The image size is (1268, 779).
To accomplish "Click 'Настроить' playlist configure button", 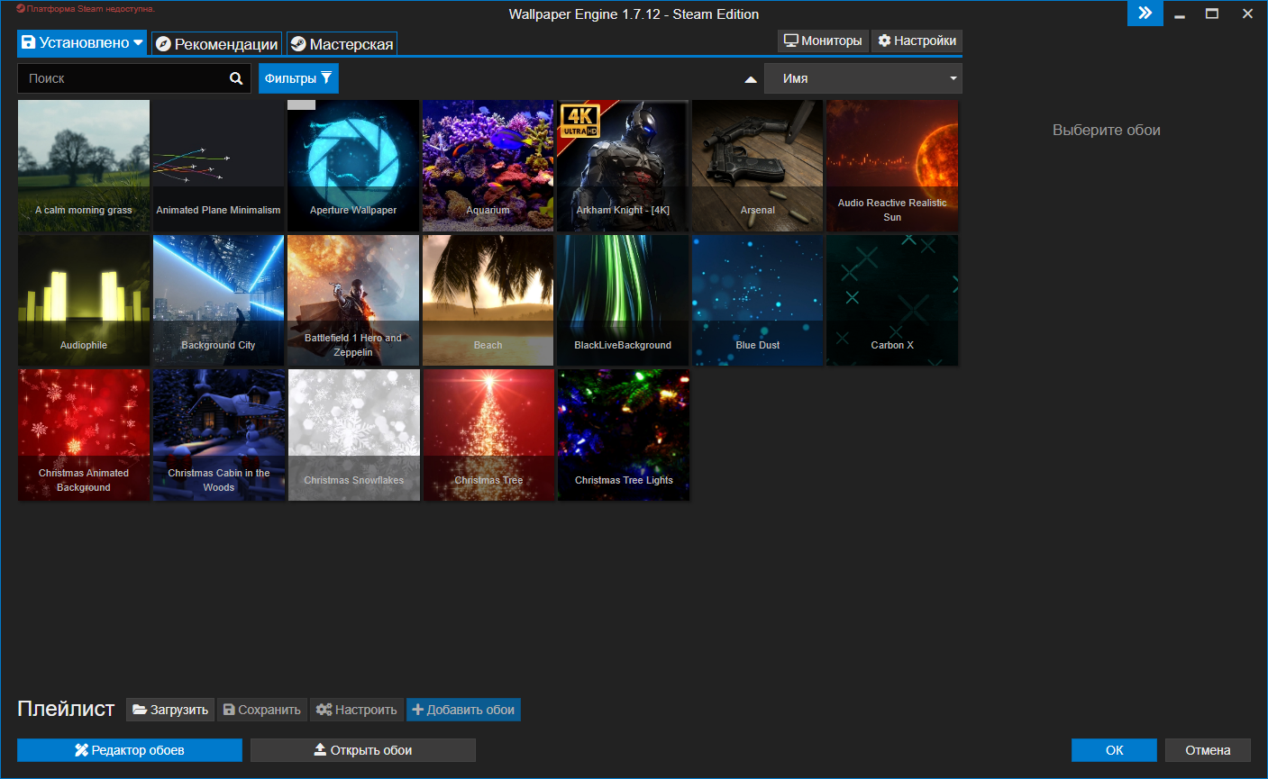I will point(357,710).
